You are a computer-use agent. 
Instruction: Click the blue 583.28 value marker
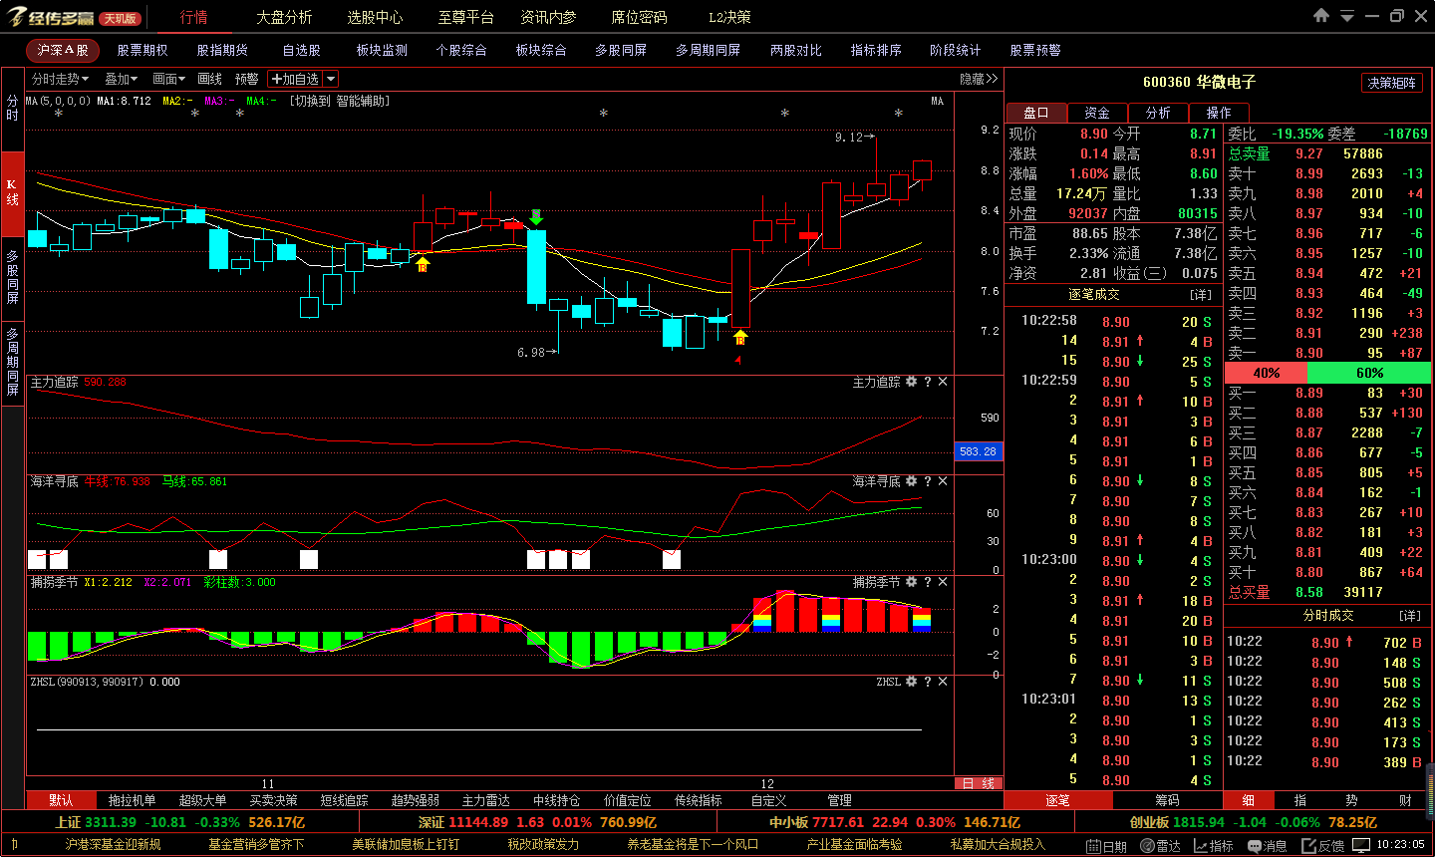pyautogui.click(x=978, y=451)
